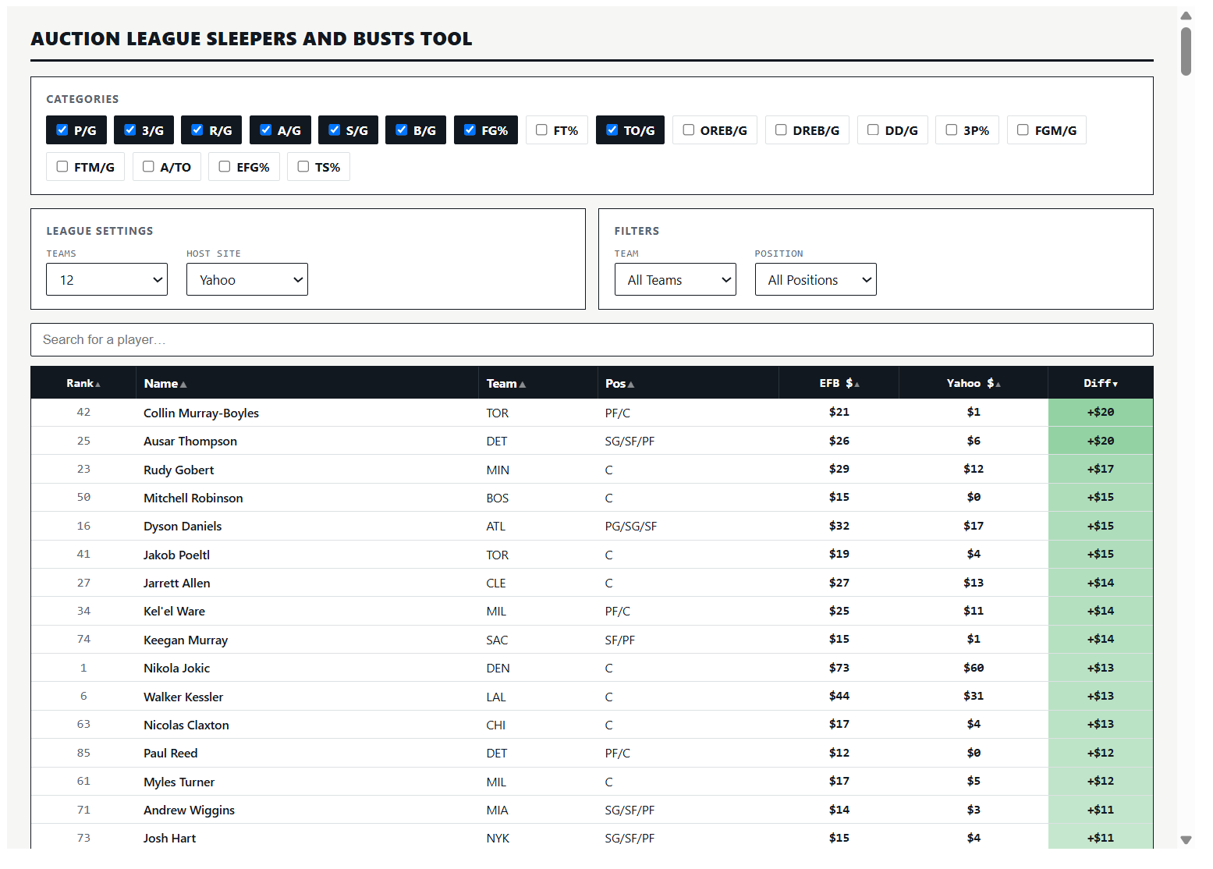Open the Host Site dropdown

[247, 279]
